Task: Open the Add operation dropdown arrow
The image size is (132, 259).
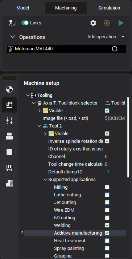Action: pyautogui.click(x=123, y=37)
